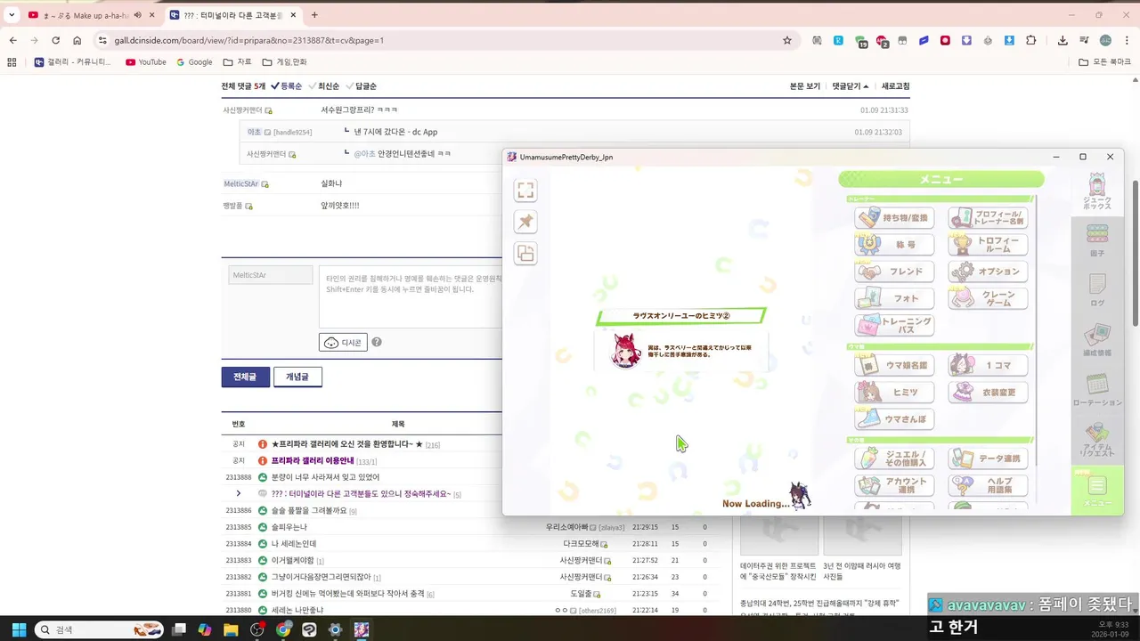Open the Google bookmark
The image size is (1140, 641).
click(x=194, y=62)
